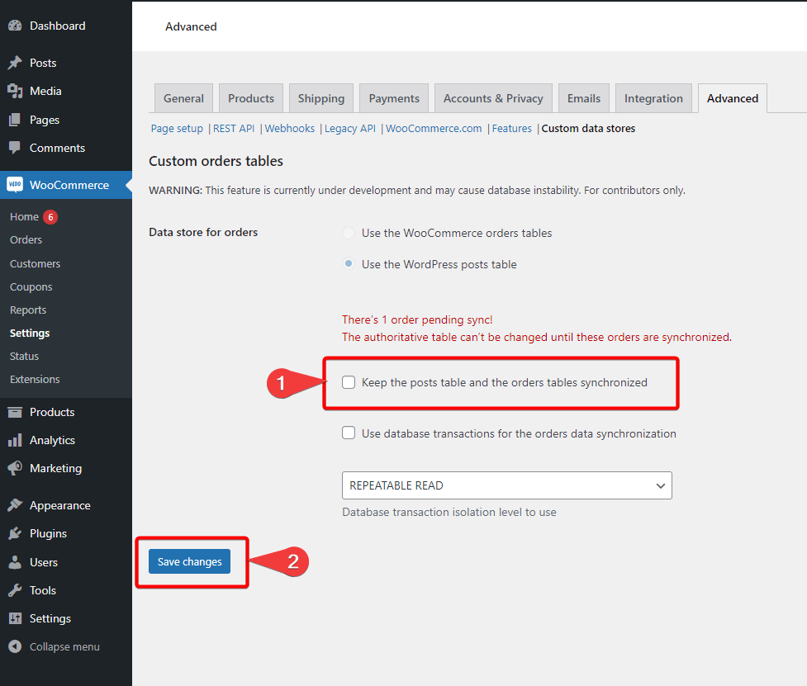Viewport: 807px width, 686px height.
Task: Click the Media library icon
Action: [x=15, y=91]
